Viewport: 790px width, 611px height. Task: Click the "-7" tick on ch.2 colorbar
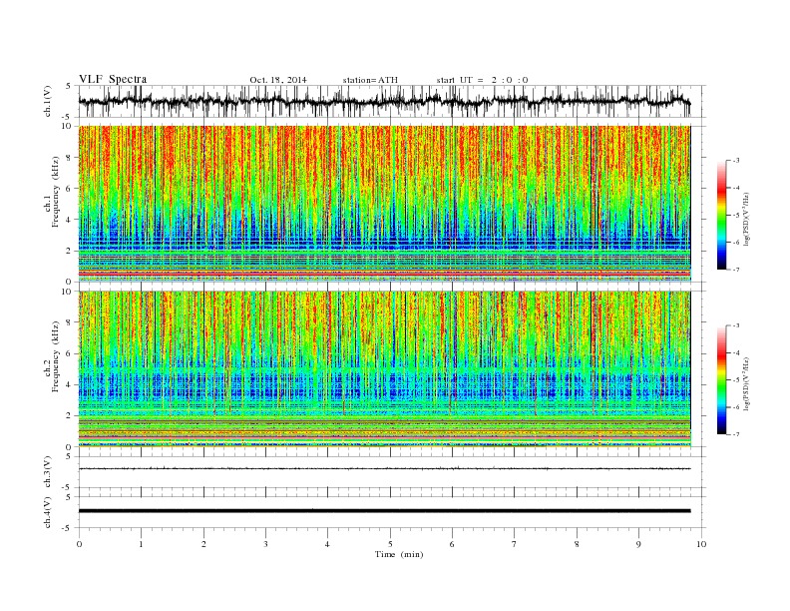[736, 434]
